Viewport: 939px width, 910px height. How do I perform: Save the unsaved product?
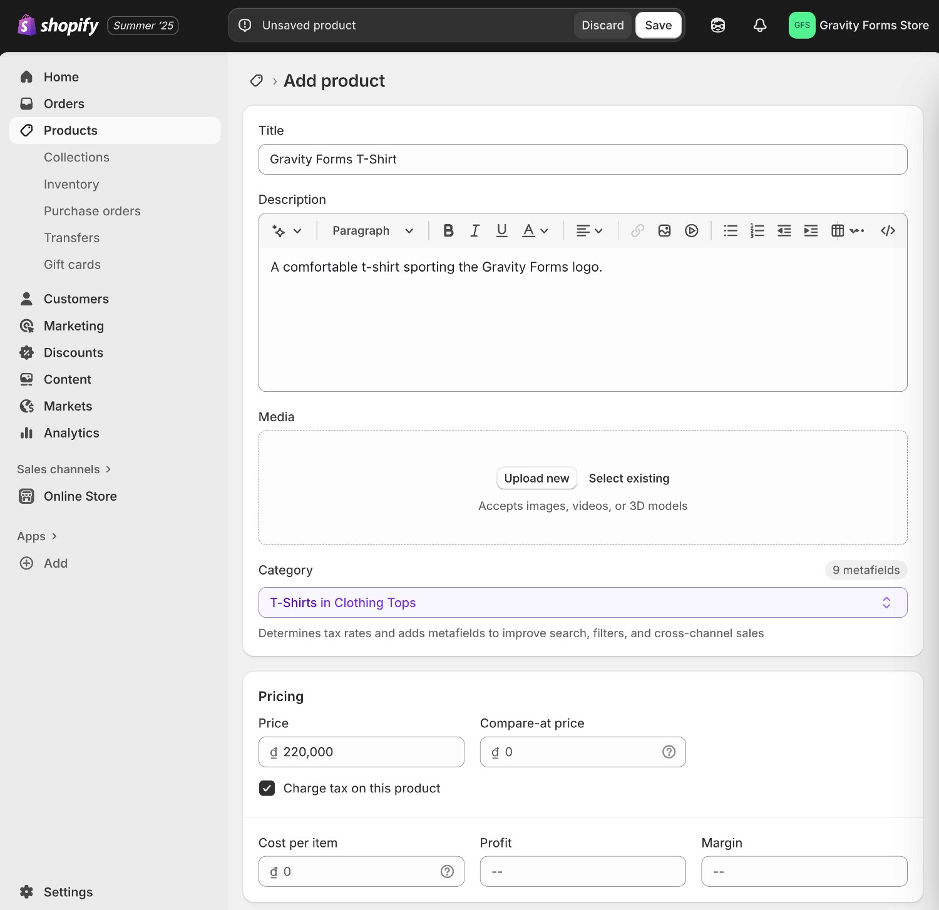tap(659, 25)
